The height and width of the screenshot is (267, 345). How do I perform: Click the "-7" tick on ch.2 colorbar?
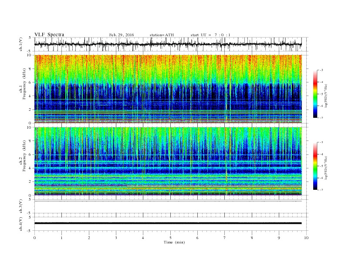321,190
